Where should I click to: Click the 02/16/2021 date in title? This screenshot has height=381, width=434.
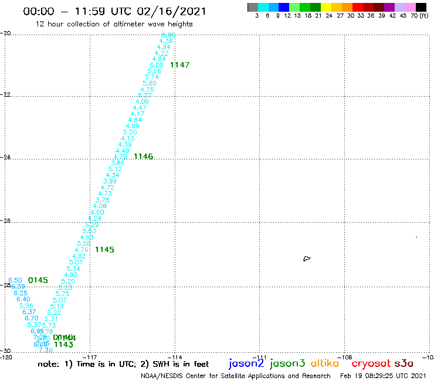pos(172,11)
